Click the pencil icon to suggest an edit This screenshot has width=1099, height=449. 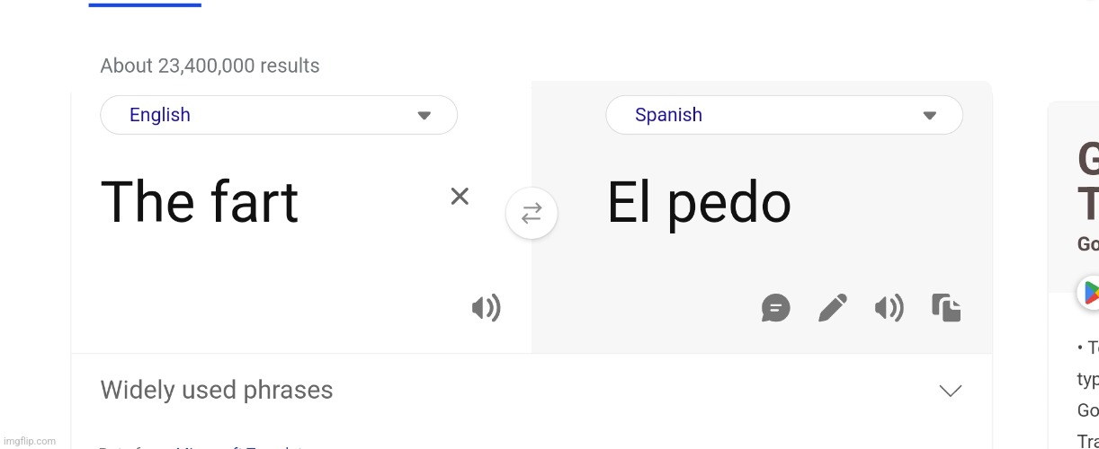(832, 308)
